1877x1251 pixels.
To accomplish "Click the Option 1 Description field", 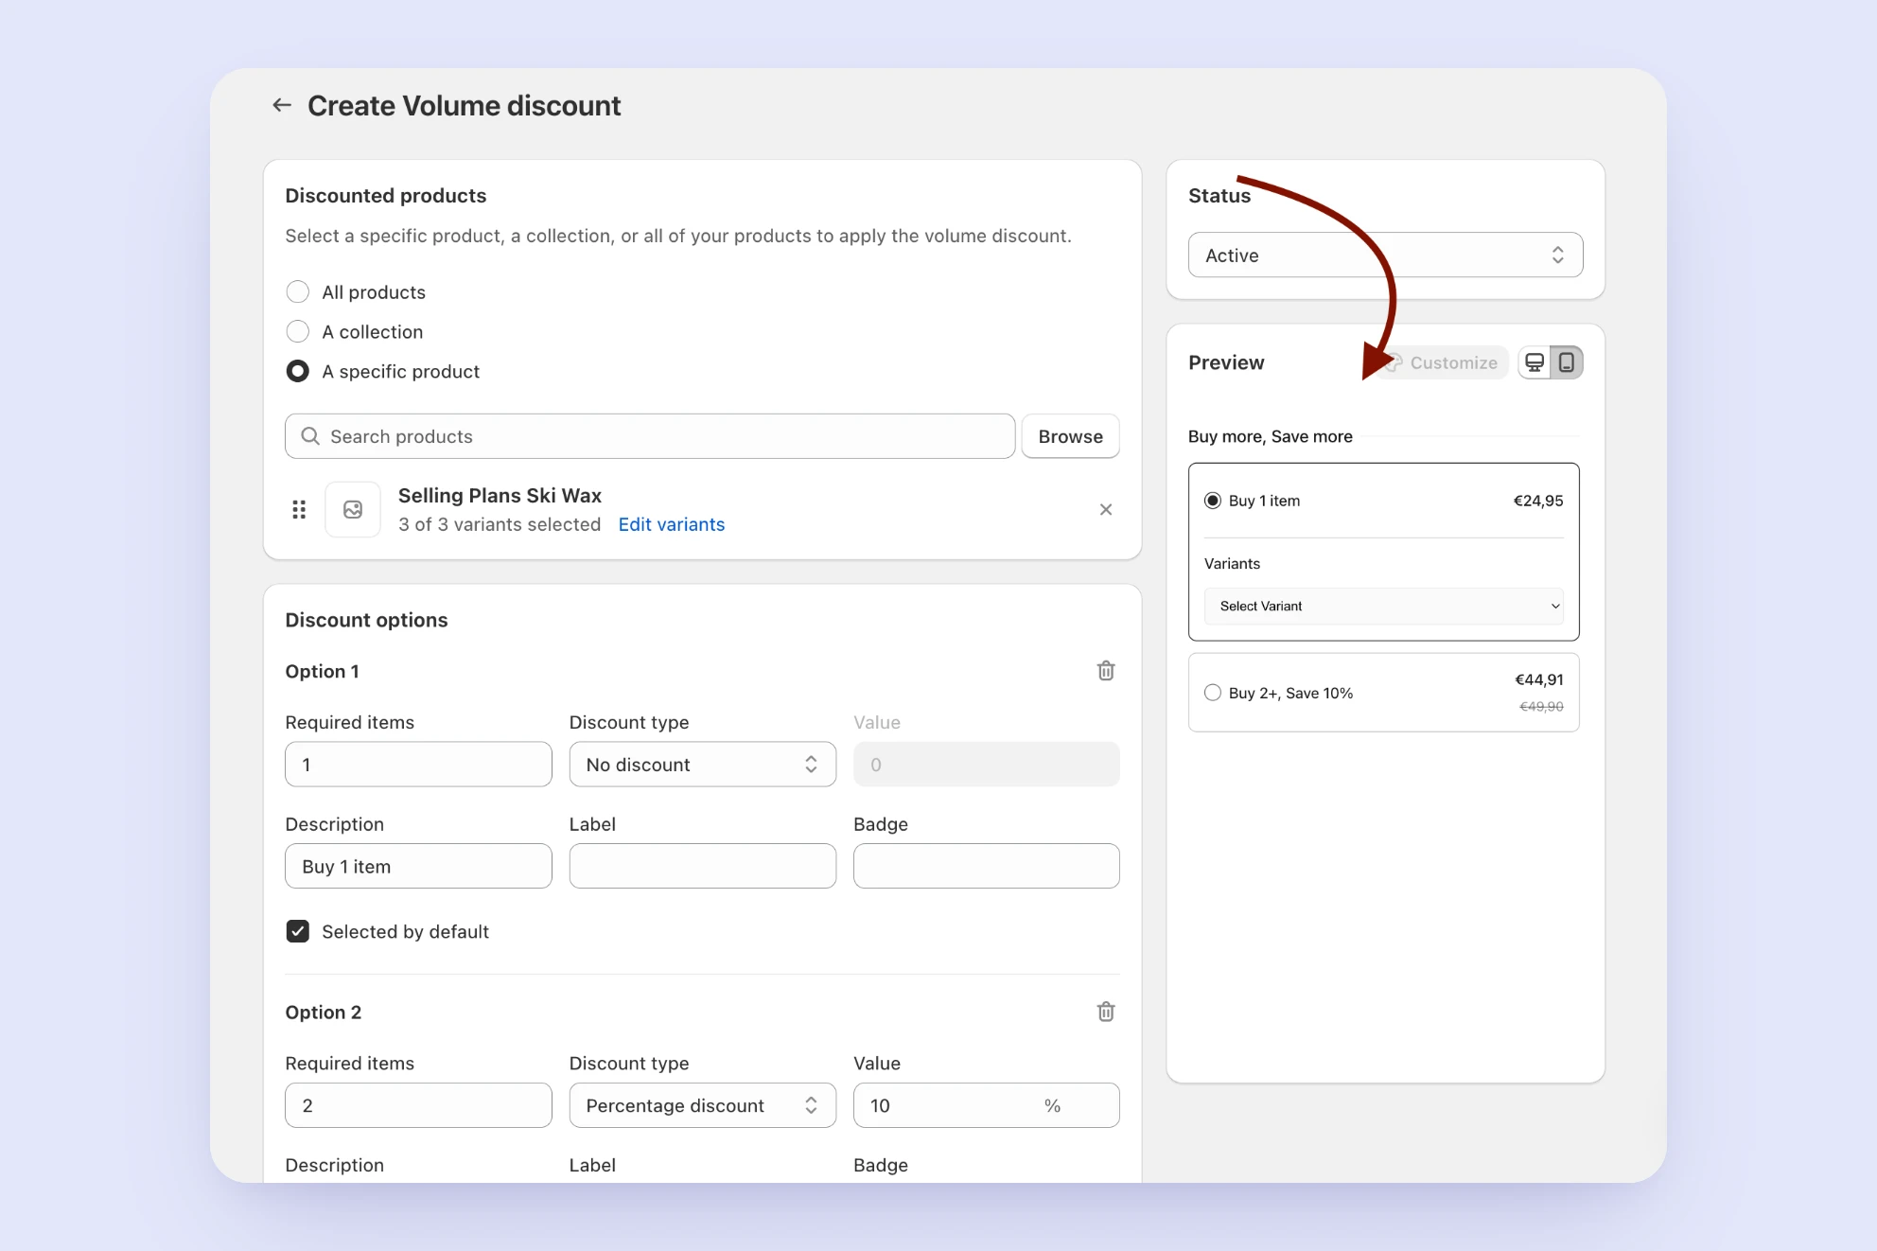I will 418,866.
